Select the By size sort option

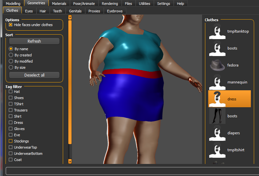(x=11, y=67)
